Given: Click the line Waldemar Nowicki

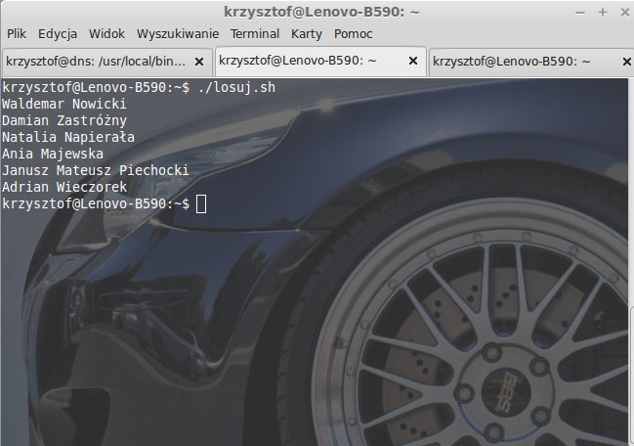Looking at the screenshot, I should tap(64, 104).
